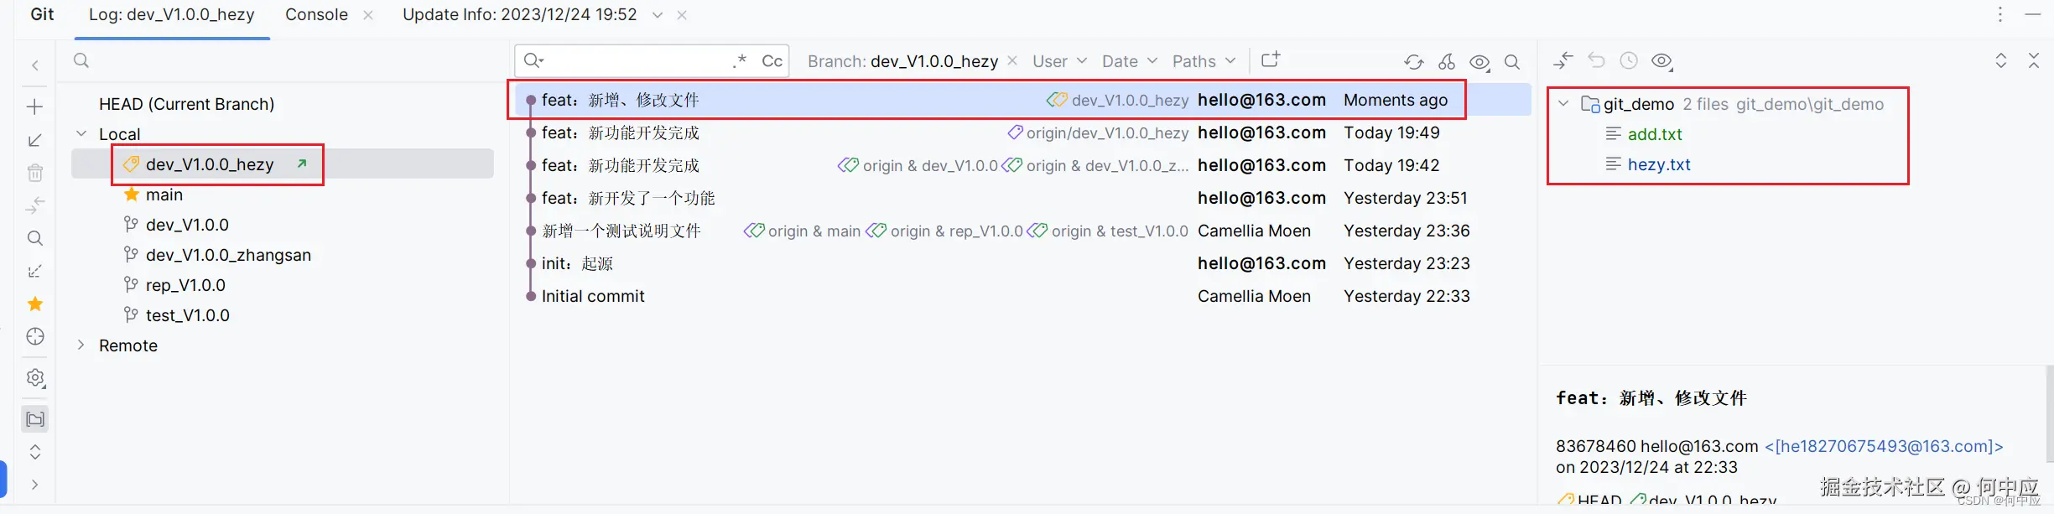2054x514 pixels.
Task: Toggle the Match Case Cc option
Action: (772, 60)
